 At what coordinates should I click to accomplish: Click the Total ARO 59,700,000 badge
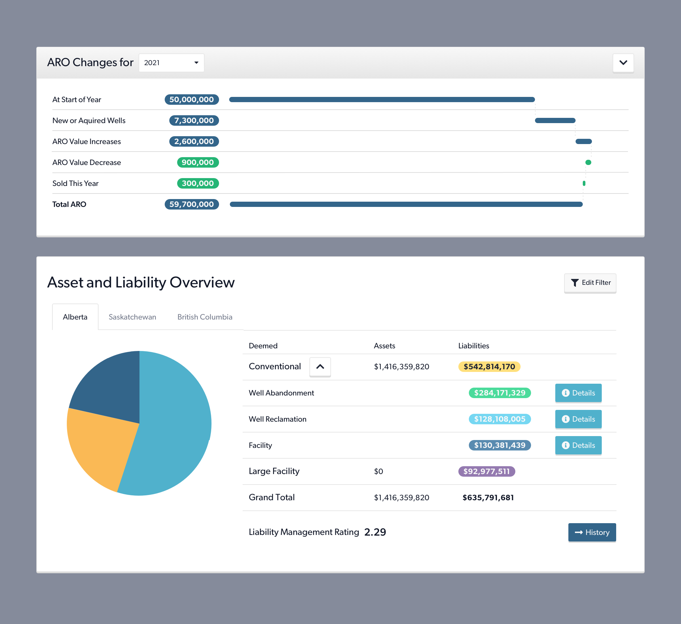tap(192, 204)
